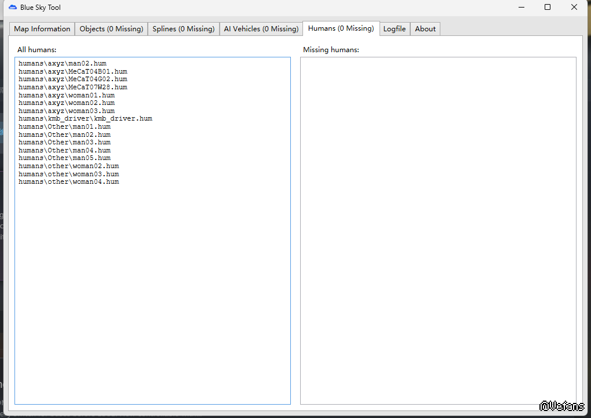Open the Logfile tab
Viewport: 591px width, 418px height.
395,29
